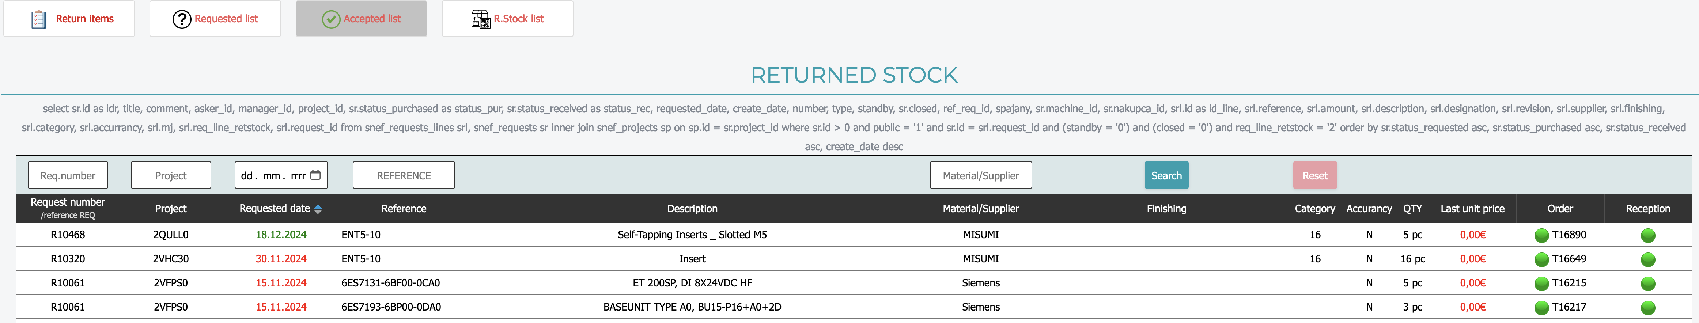Image resolution: width=1699 pixels, height=323 pixels.
Task: Switch to R.Stock list tab
Action: [507, 19]
